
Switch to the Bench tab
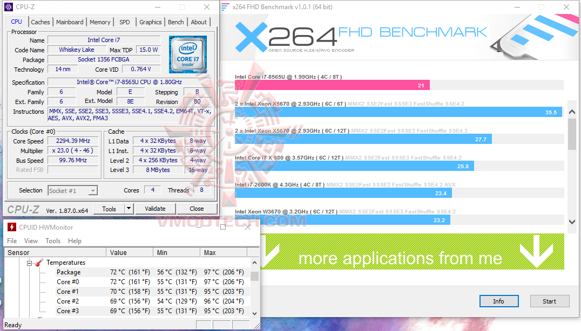tap(175, 22)
